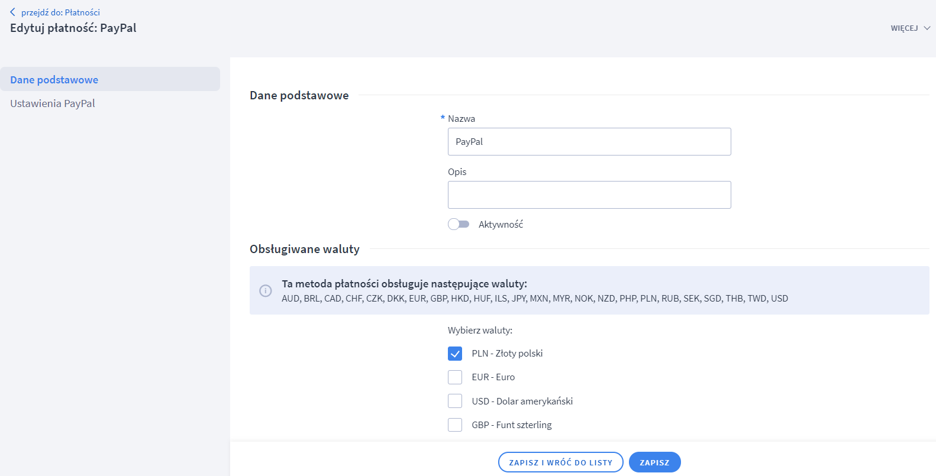936x476 pixels.
Task: Click the info icon in currencies notice
Action: [x=266, y=291]
